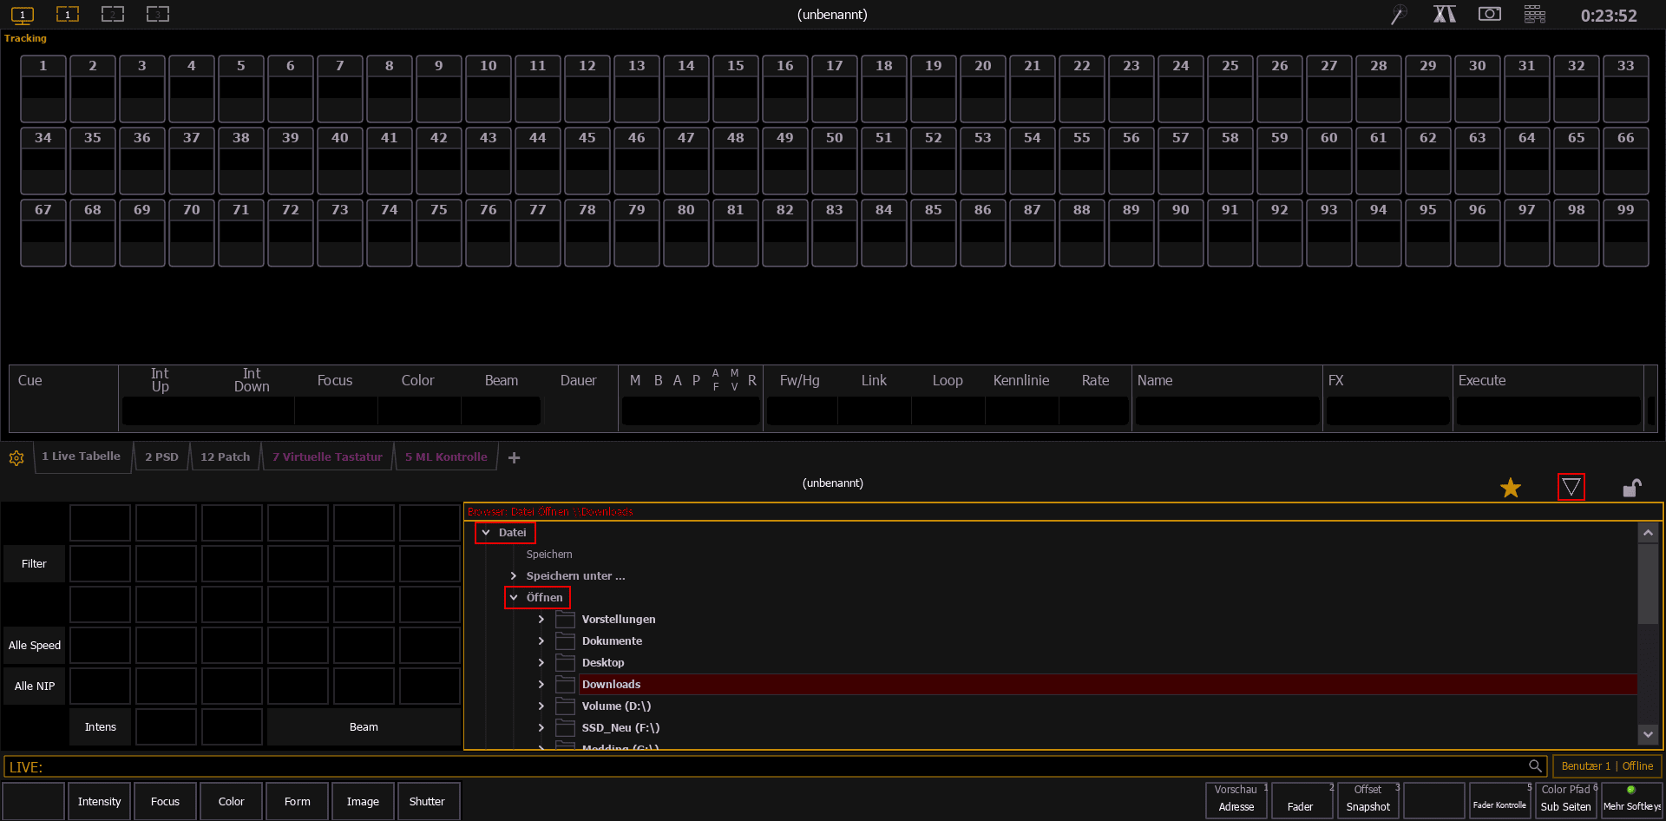The height and width of the screenshot is (821, 1666).
Task: Click the crossed light beams icon
Action: pyautogui.click(x=1444, y=15)
